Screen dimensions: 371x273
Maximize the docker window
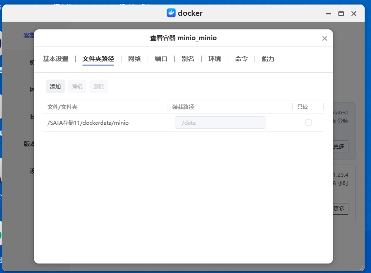point(341,14)
